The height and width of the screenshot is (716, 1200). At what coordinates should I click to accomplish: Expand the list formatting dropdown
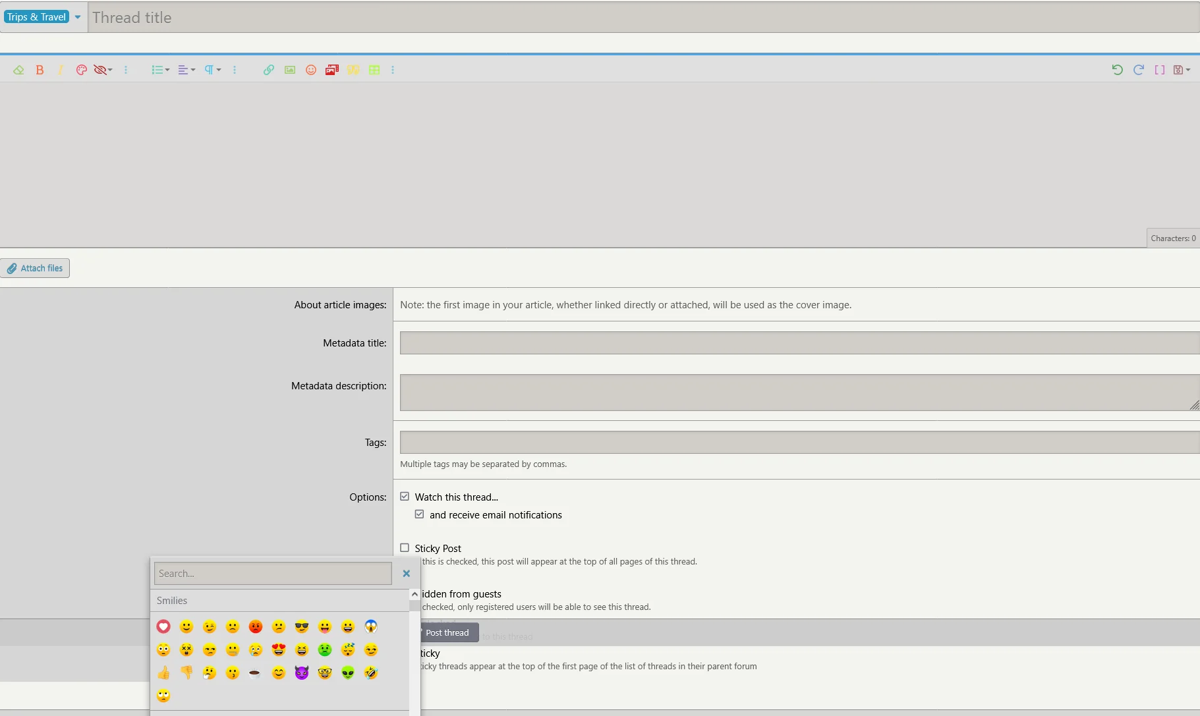160,70
